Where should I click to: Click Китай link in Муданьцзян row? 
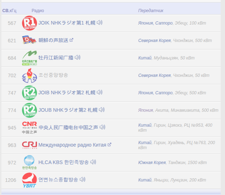coord(145,58)
